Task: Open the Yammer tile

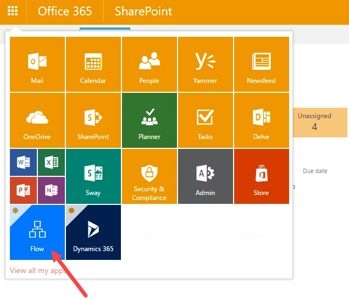Action: pyautogui.click(x=206, y=64)
